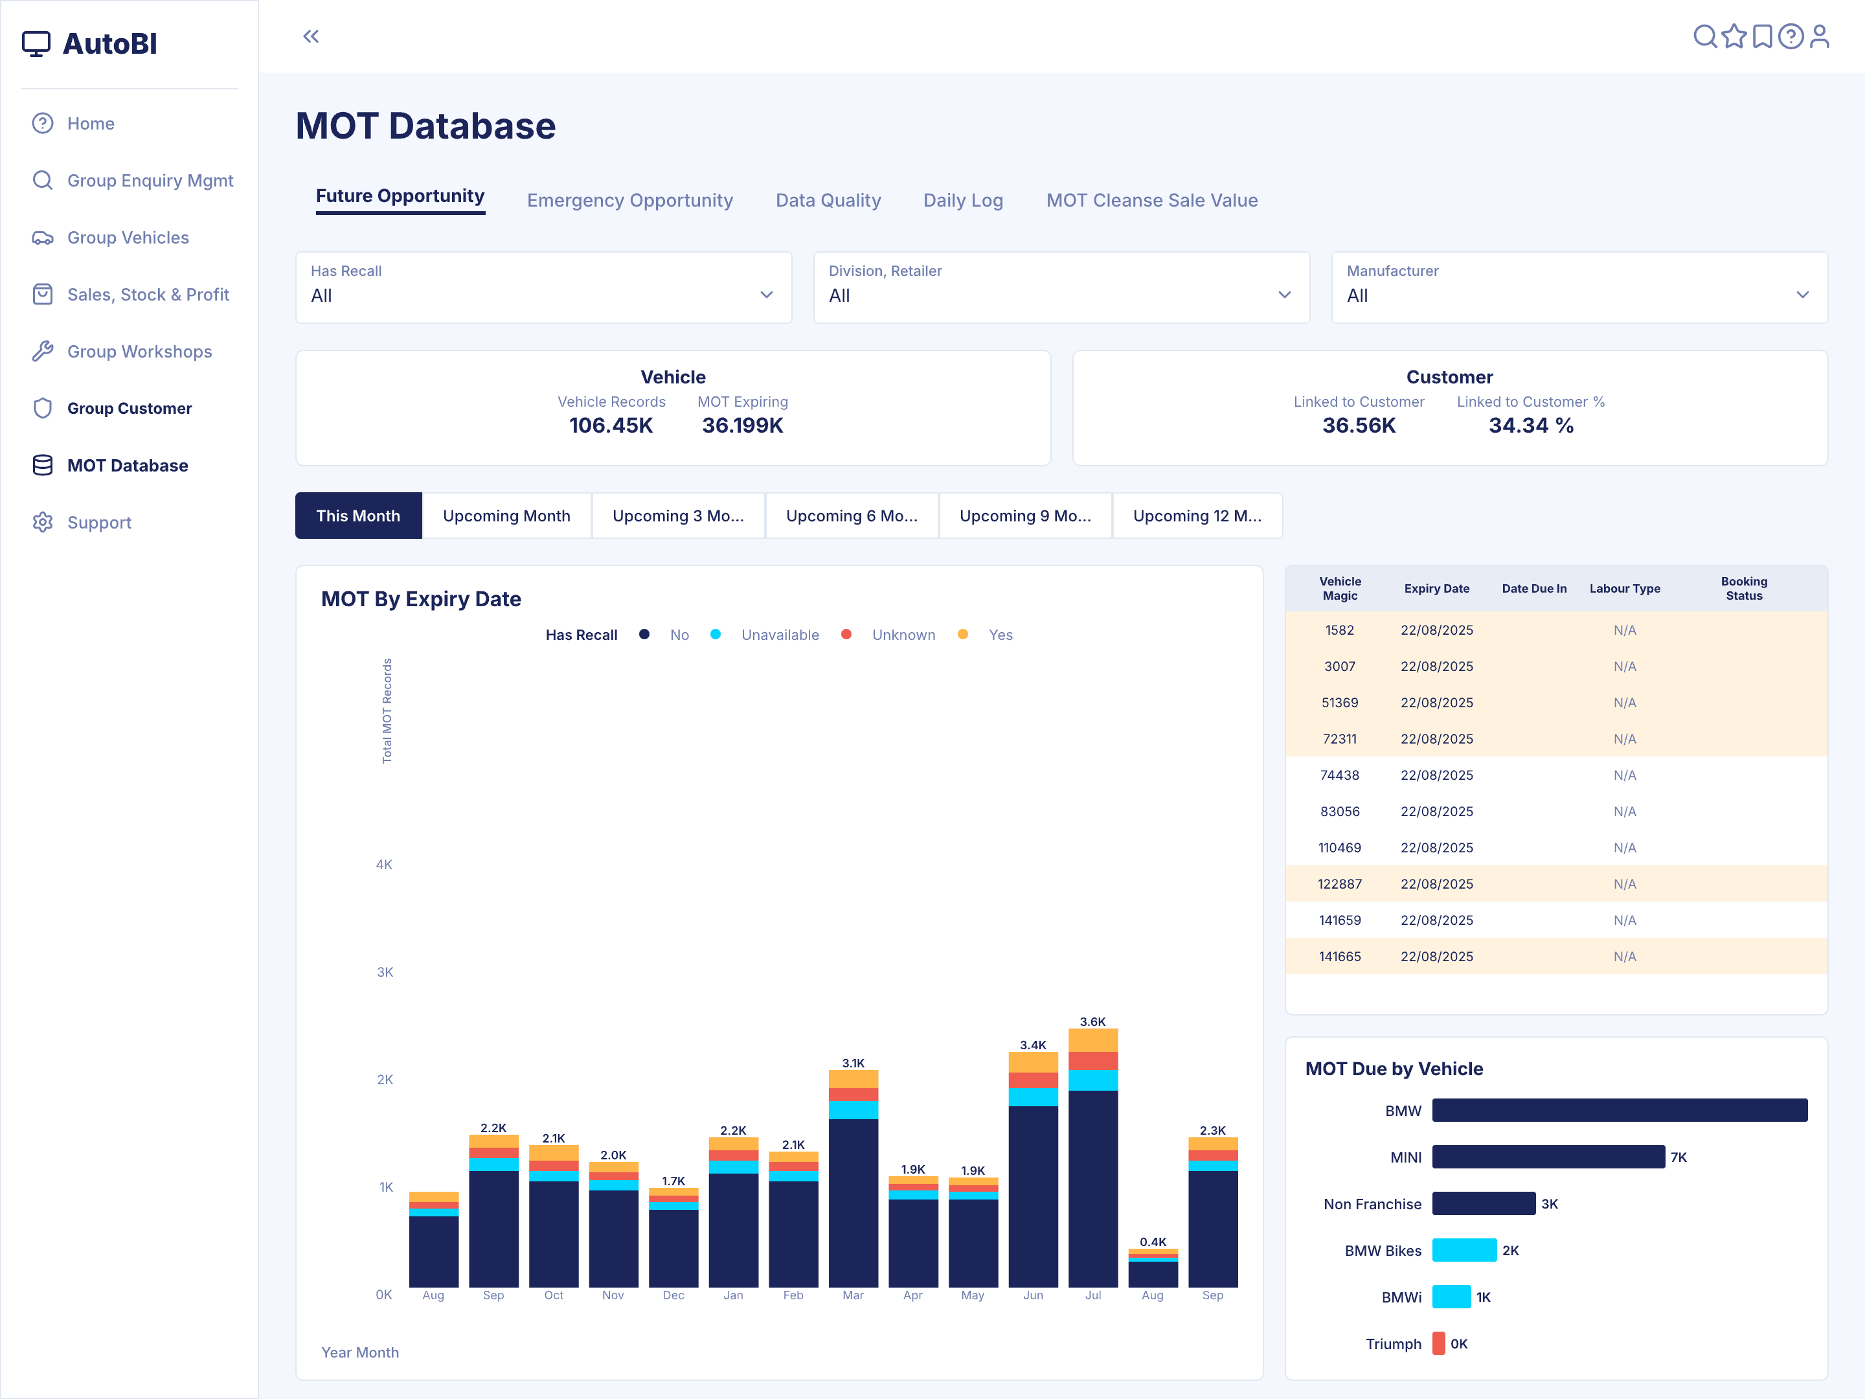Open the Data Quality tab
1865x1399 pixels.
(x=828, y=200)
